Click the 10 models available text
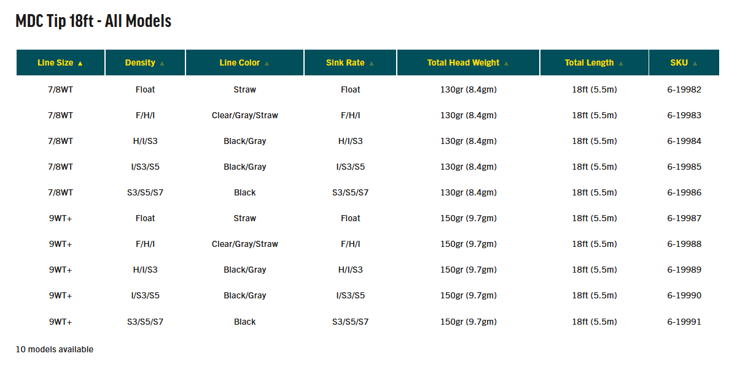The width and height of the screenshot is (737, 367). click(x=55, y=349)
